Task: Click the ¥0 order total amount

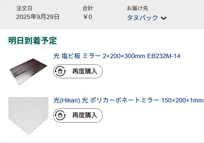Action: pos(87,17)
